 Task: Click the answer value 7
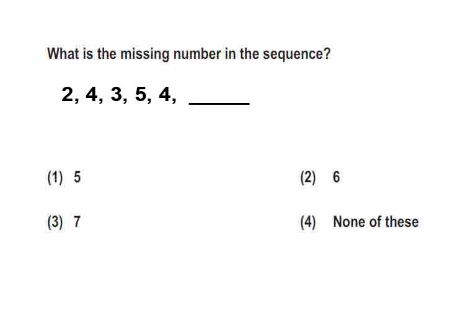click(77, 221)
